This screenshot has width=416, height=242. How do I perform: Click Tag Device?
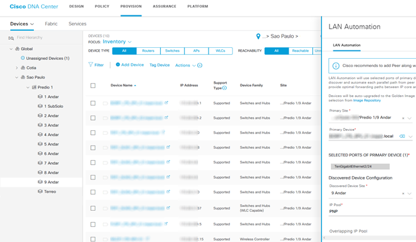tap(159, 65)
